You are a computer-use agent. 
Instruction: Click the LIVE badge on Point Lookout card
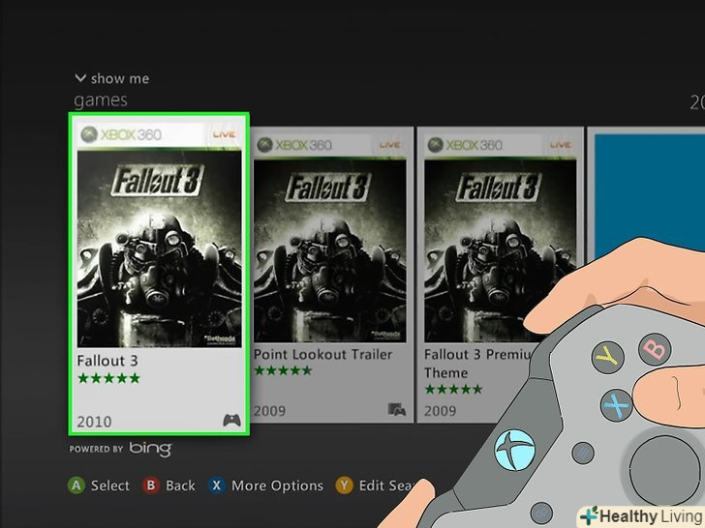(x=389, y=145)
